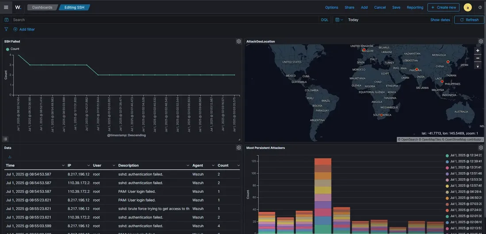Screen dimensions: 486x234
Task: Click the first 'PAM: User login failed.' cell
Action: (x=137, y=192)
